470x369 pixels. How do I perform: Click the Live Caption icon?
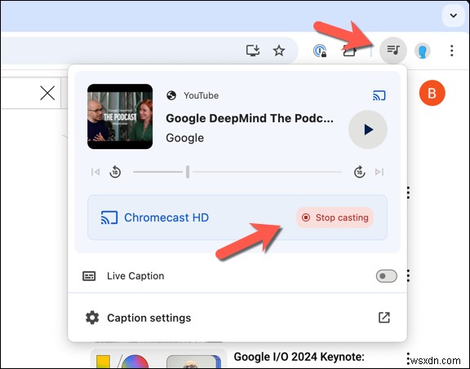(x=89, y=276)
